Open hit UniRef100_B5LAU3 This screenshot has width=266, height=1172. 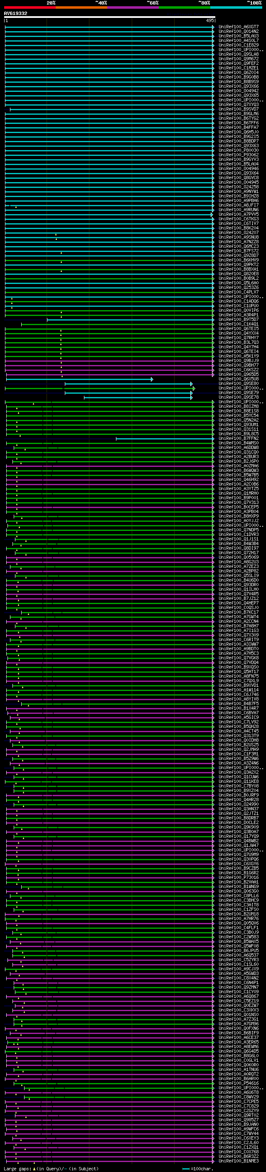point(239,36)
